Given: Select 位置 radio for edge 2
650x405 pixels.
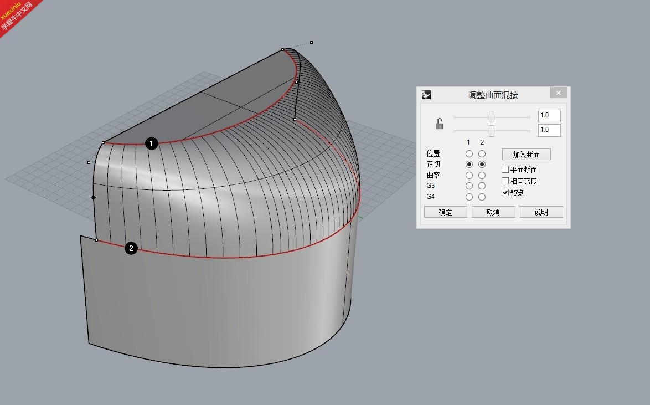Looking at the screenshot, I should pos(482,154).
